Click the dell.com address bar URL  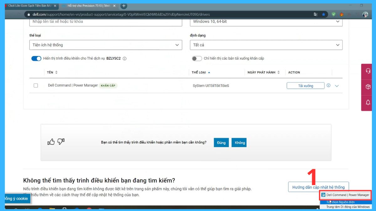tap(121, 14)
